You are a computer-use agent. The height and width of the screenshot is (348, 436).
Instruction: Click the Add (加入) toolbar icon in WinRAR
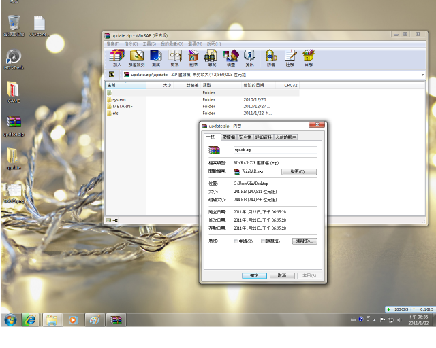click(x=116, y=58)
